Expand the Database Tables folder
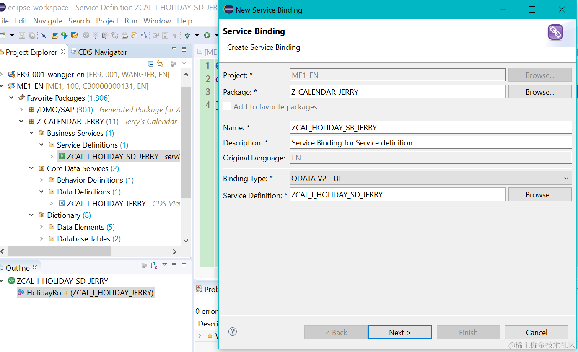This screenshot has height=352, width=578. point(41,239)
